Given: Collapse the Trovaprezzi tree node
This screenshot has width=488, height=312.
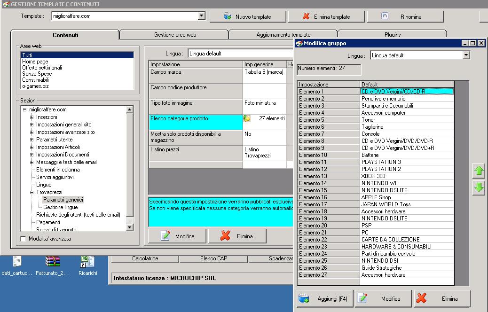Looking at the screenshot, I should click(x=32, y=192).
